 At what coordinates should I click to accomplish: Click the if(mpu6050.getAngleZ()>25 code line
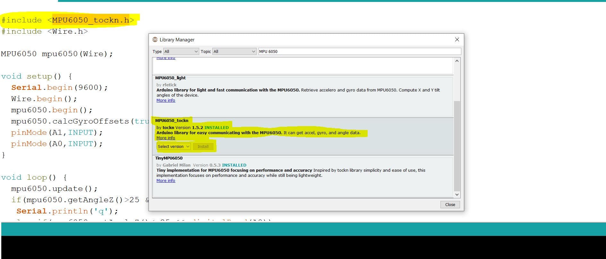tap(80, 200)
